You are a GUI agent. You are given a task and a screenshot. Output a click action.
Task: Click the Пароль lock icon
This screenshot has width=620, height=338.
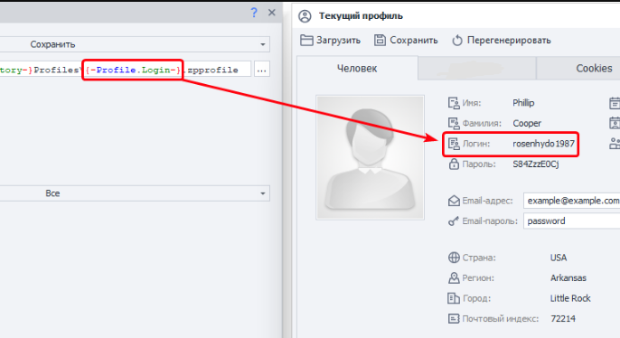(454, 164)
